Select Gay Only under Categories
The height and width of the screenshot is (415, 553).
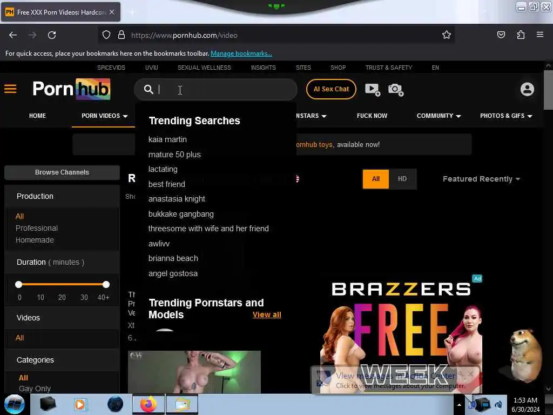(35, 389)
